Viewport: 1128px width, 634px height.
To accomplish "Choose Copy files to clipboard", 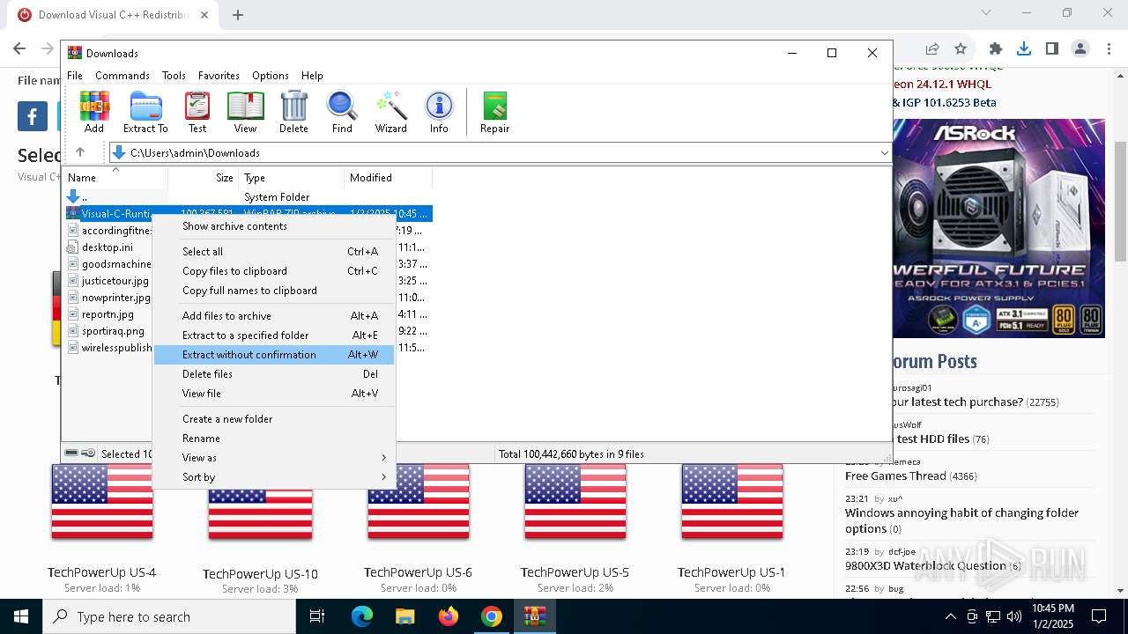I will pos(274,270).
